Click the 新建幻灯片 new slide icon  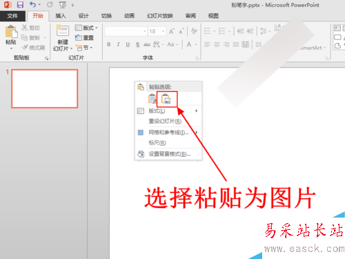pyautogui.click(x=62, y=30)
